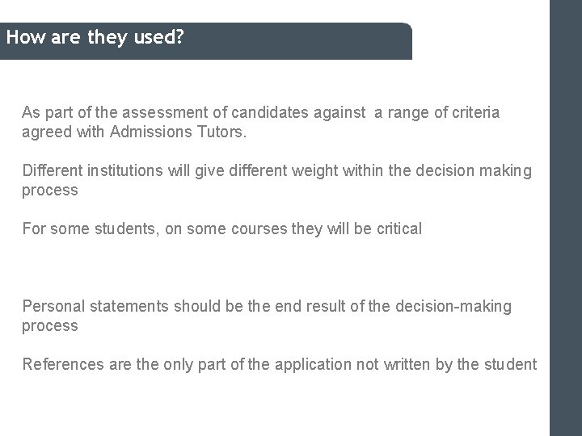Click the 'How are they used?' slide title
This screenshot has height=436, width=582.
[x=96, y=37]
